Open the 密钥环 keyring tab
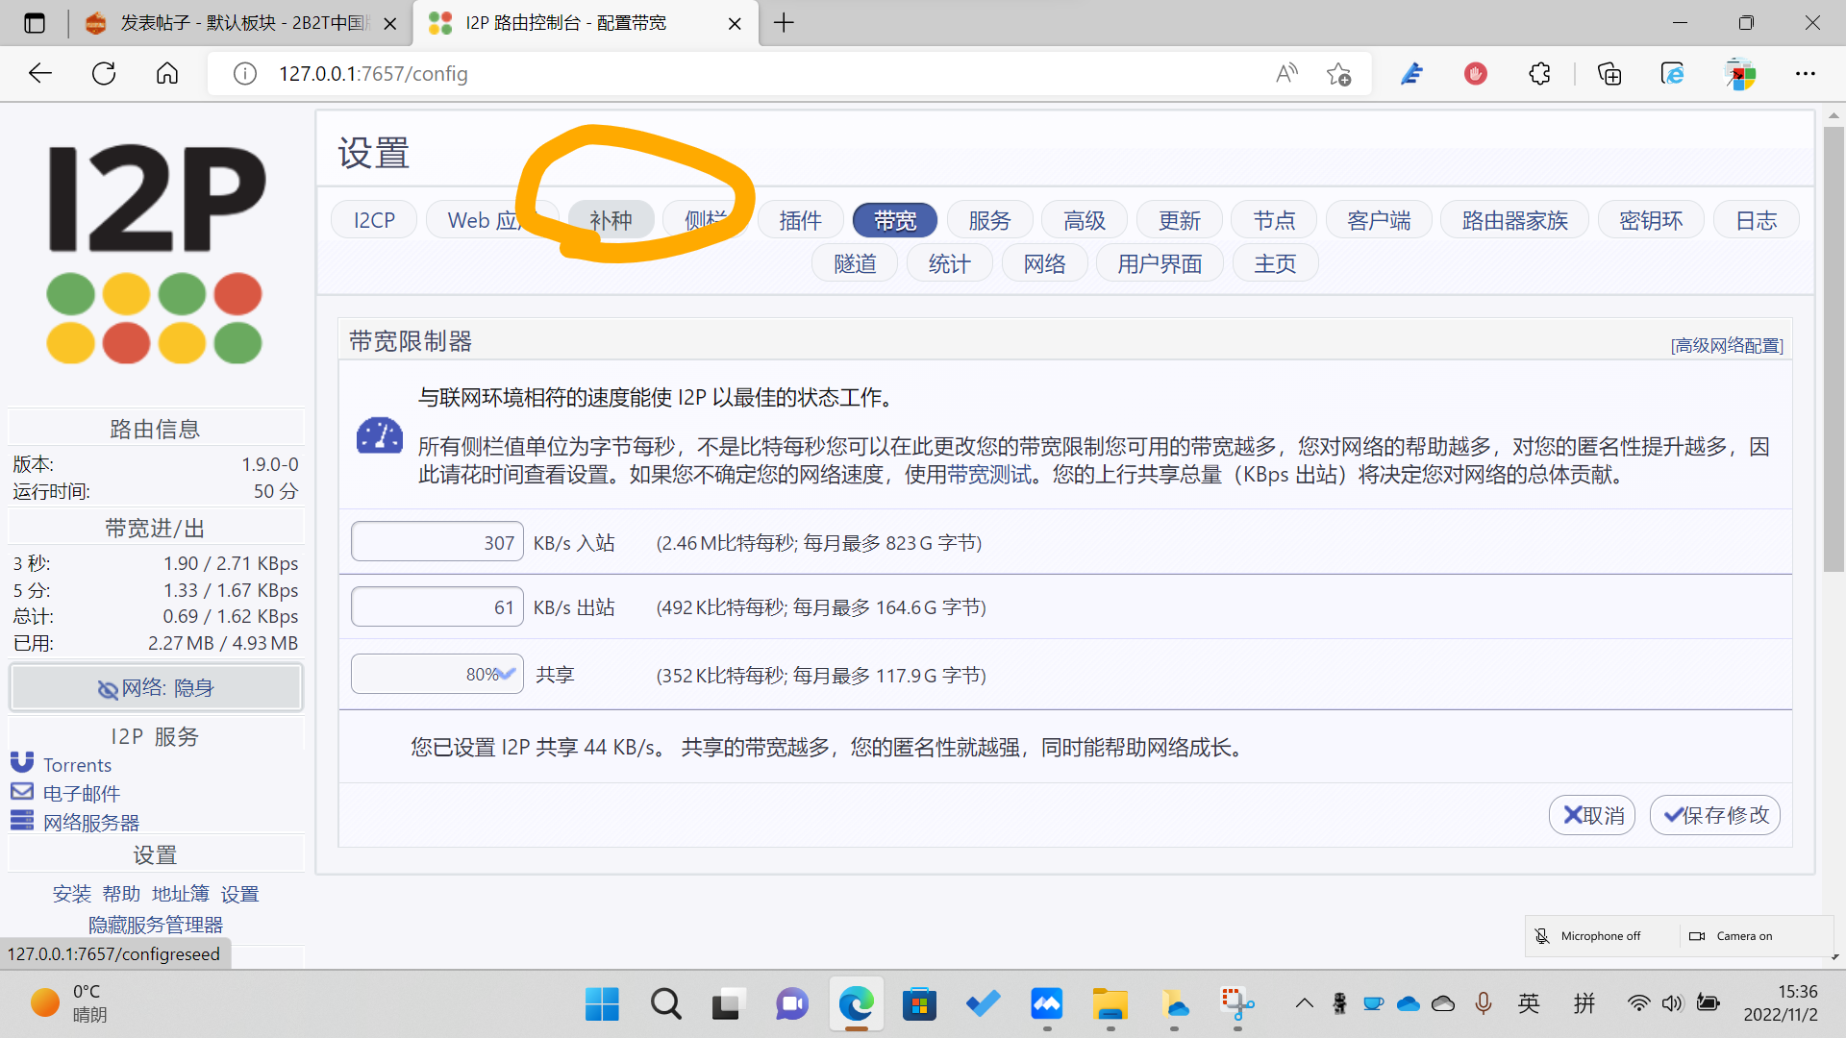 1651,220
